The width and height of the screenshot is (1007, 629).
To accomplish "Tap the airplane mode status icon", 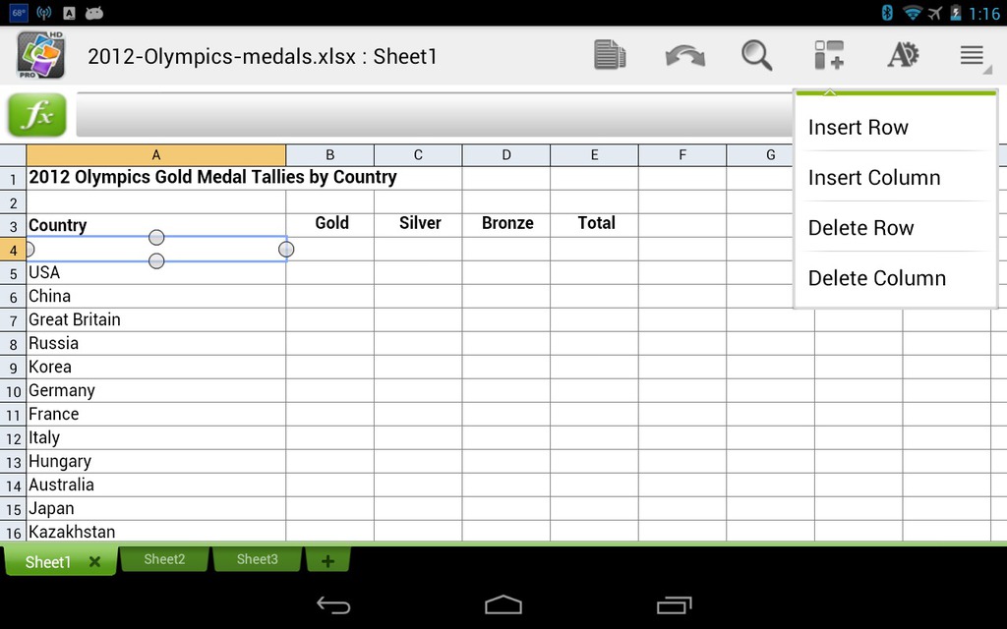I will [x=935, y=12].
